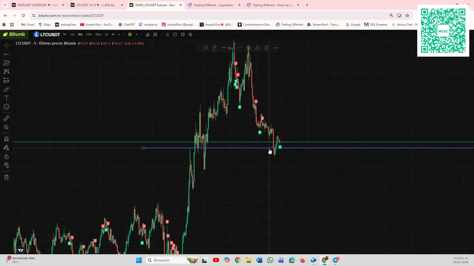
Task: Select the 1m timeframe
Action: click(x=72, y=34)
